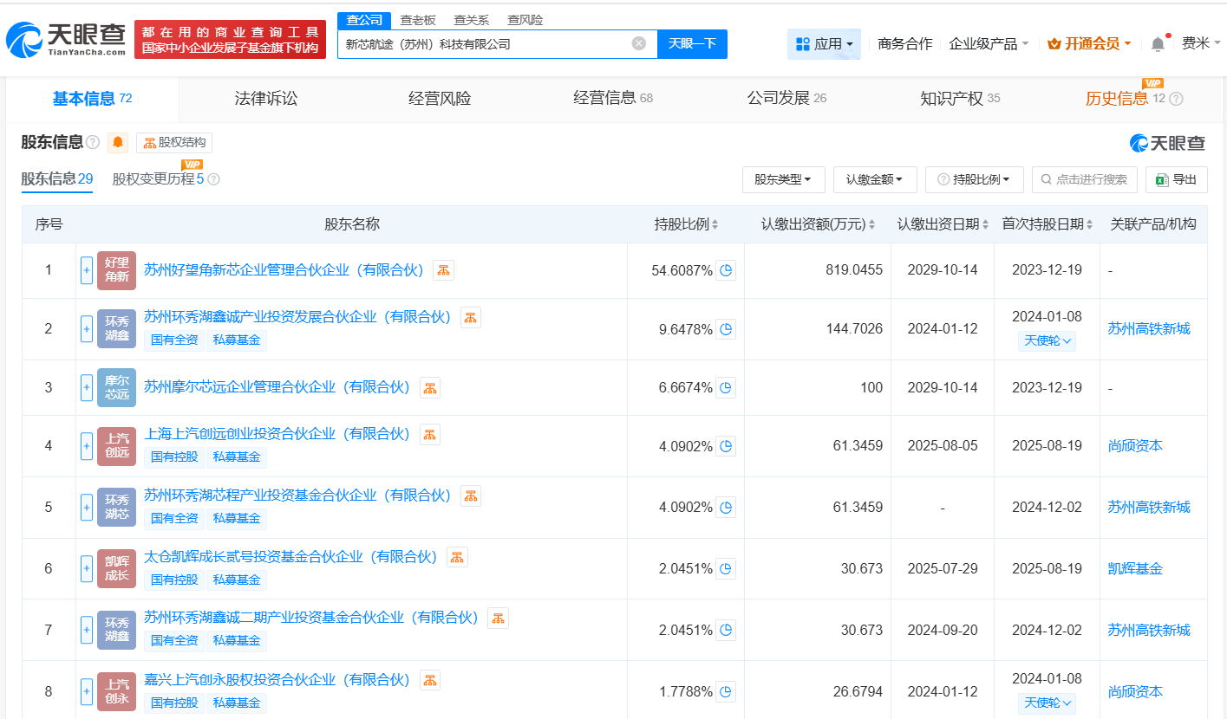Click the Excel 导出 export icon
The width and height of the screenshot is (1227, 719).
(x=1177, y=179)
